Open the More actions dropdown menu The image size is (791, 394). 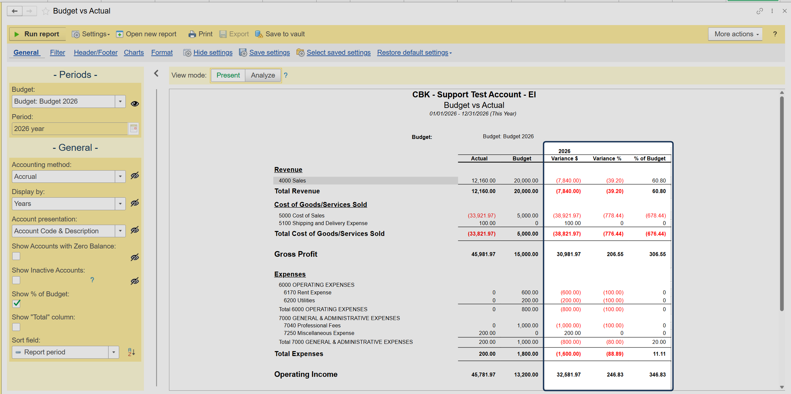[735, 34]
